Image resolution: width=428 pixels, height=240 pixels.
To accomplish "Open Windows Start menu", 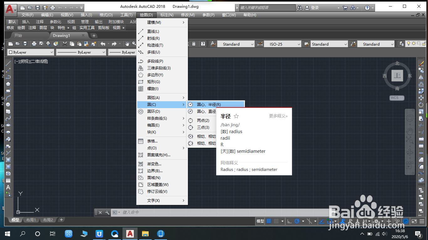I will coord(7,234).
